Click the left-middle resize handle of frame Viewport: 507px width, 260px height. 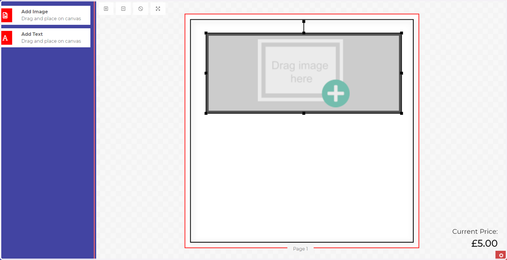coord(206,73)
